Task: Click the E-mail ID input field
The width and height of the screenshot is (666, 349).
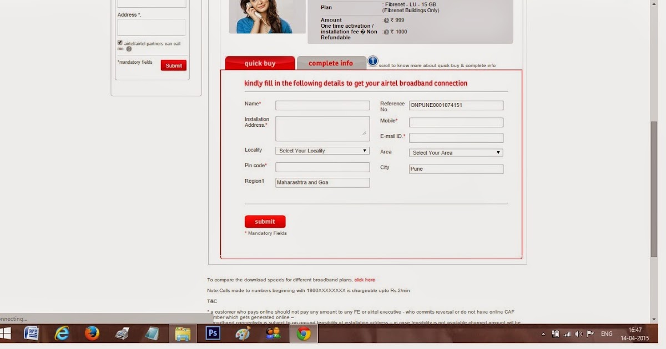Action: coord(456,138)
